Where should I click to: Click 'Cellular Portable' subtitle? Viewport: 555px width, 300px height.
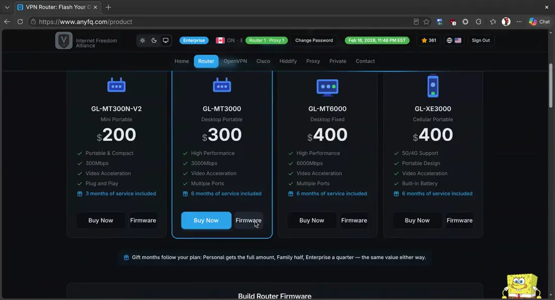[x=432, y=119]
